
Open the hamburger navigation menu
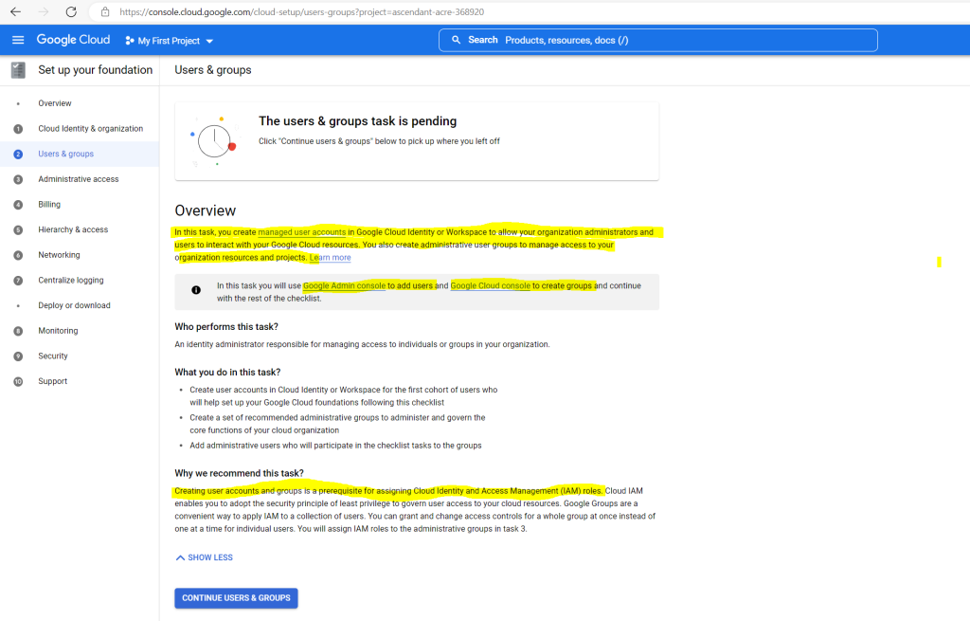pyautogui.click(x=18, y=40)
